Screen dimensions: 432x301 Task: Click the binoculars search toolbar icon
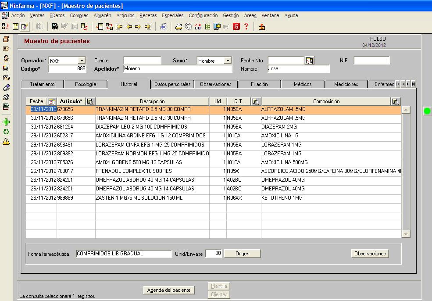point(55,26)
